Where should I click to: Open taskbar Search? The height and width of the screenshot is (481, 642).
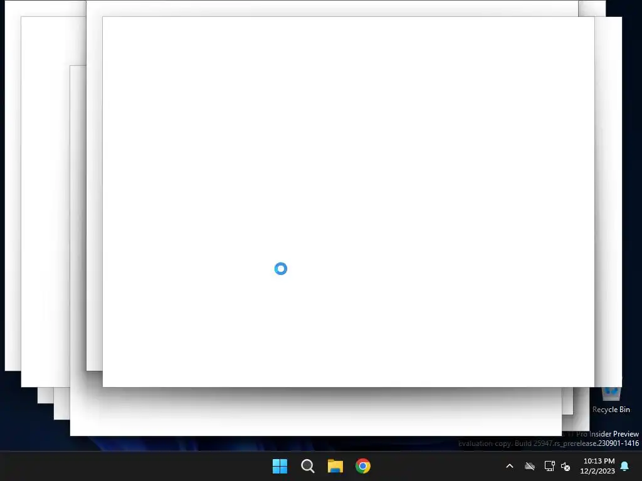[x=307, y=466]
